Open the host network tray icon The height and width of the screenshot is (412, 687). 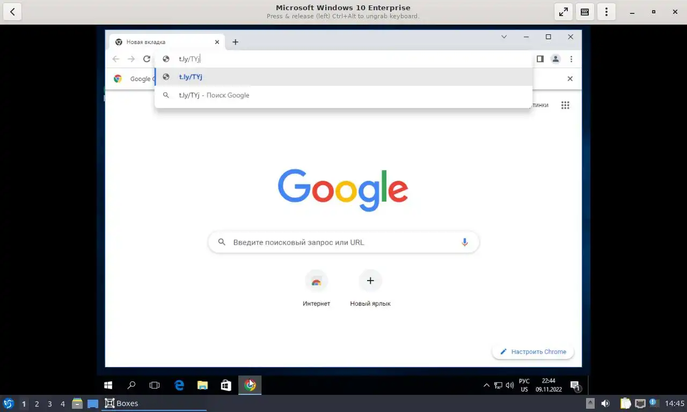pyautogui.click(x=640, y=403)
